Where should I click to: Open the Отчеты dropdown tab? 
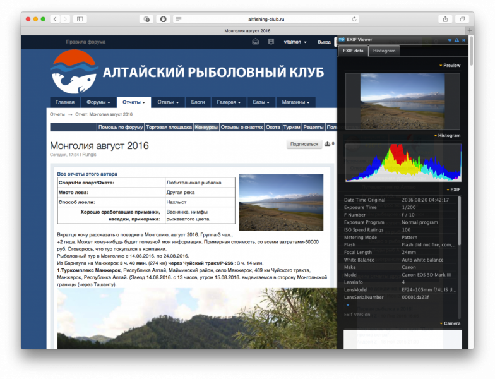coord(134,102)
